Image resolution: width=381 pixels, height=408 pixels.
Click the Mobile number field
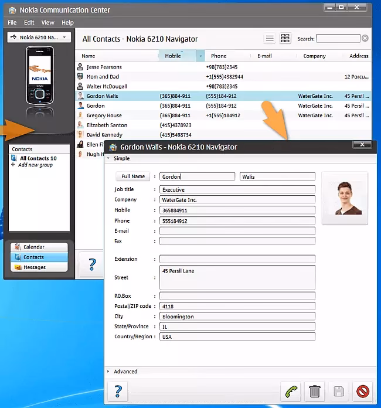click(237, 210)
